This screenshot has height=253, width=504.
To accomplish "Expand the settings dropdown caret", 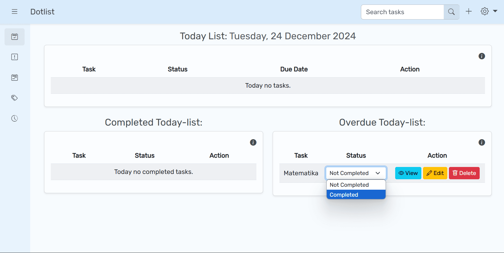I will click(495, 11).
